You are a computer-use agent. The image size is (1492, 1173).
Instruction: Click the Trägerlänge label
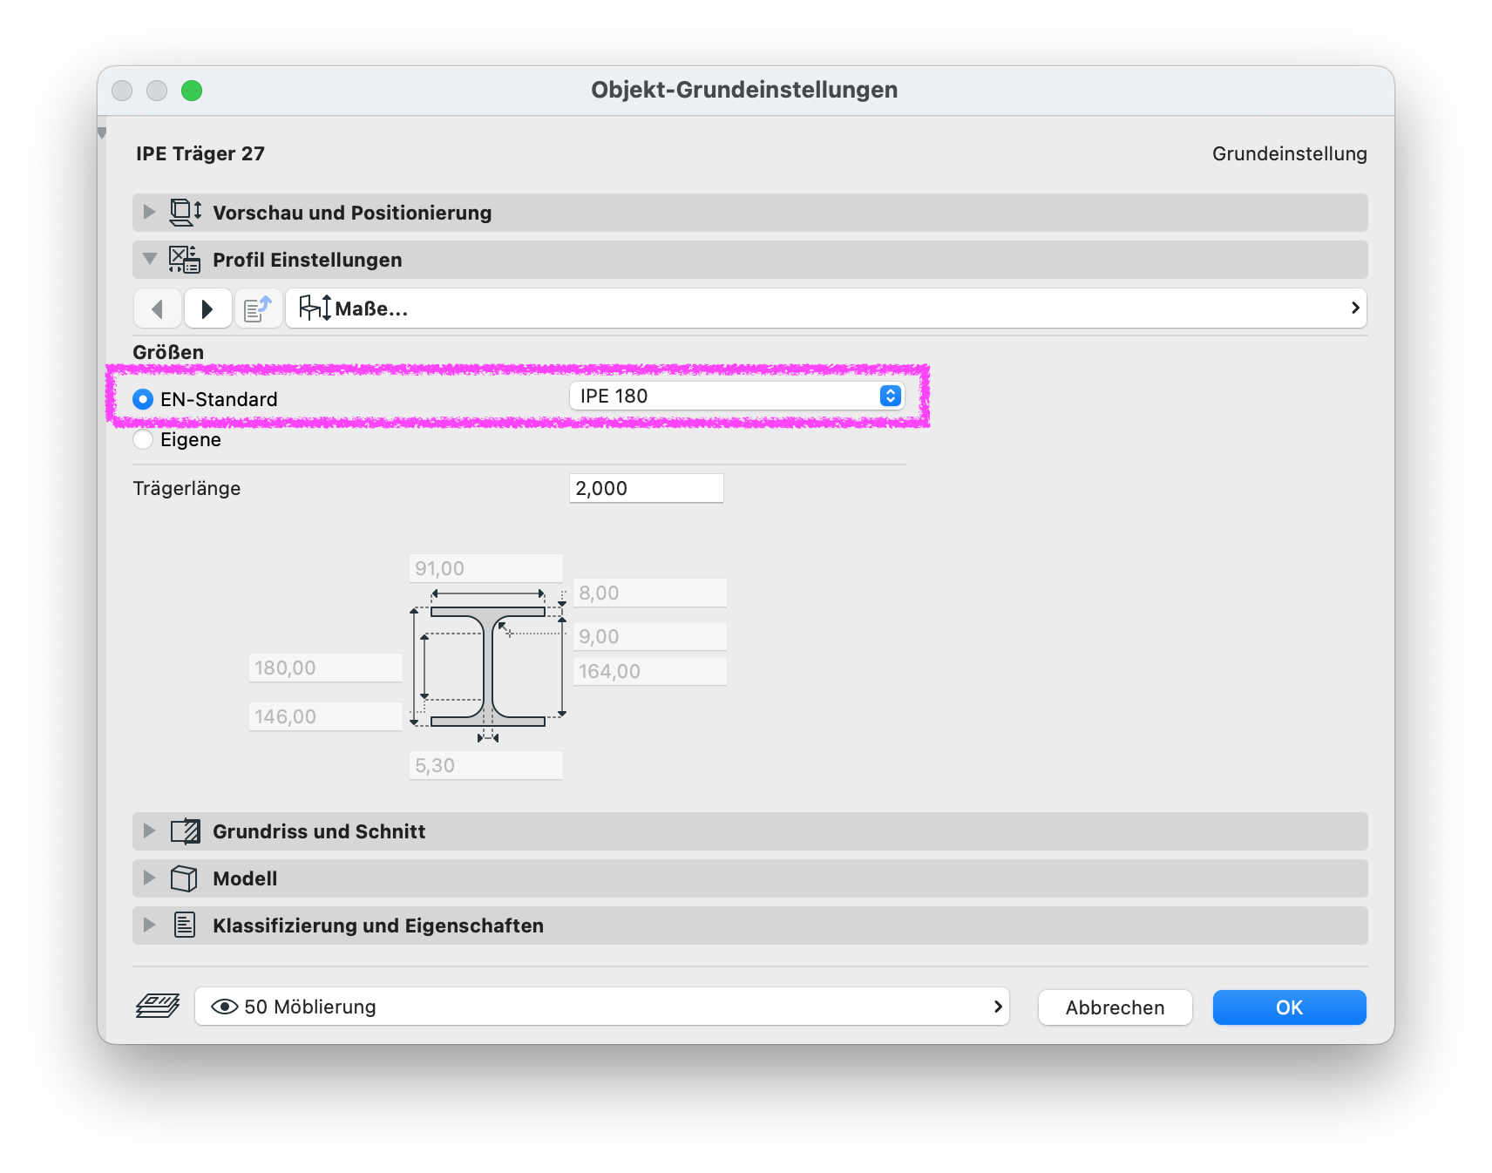click(186, 488)
